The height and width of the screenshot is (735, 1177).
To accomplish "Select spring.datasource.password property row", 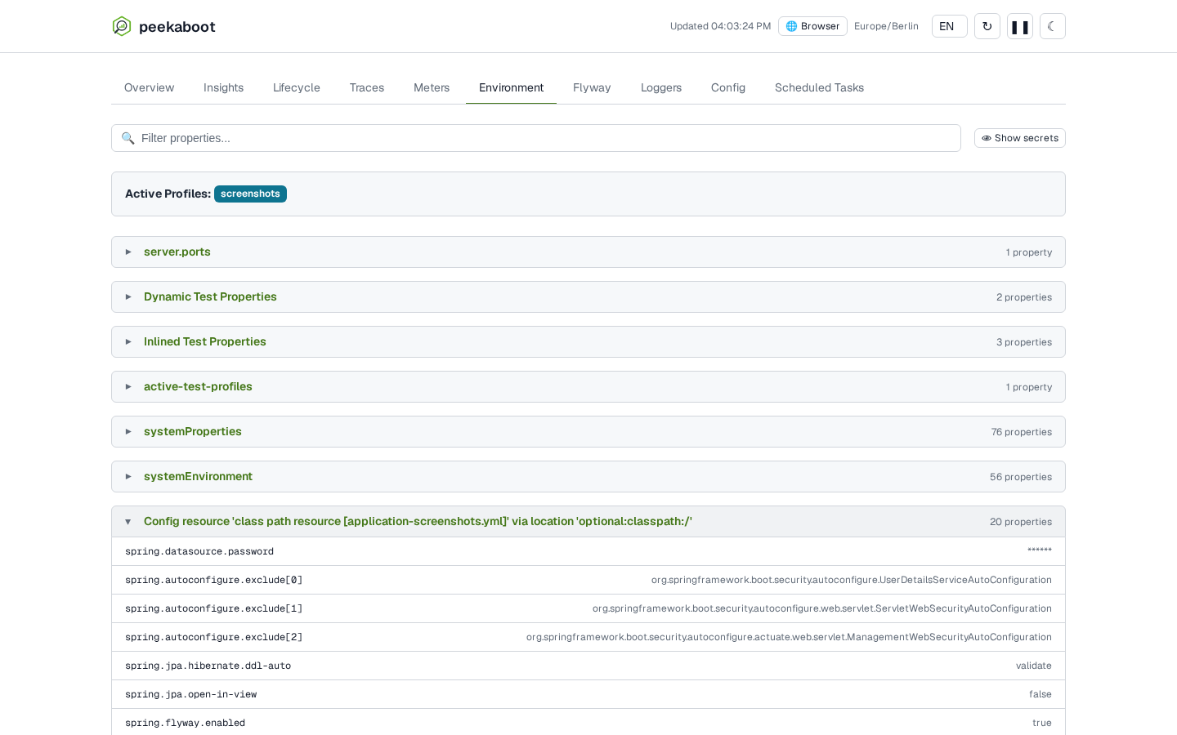I will pyautogui.click(x=588, y=551).
